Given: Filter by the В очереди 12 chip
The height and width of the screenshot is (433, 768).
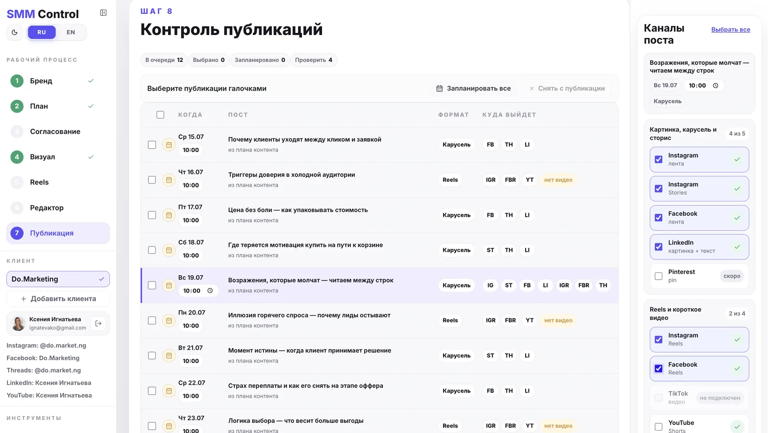Looking at the screenshot, I should click(164, 60).
